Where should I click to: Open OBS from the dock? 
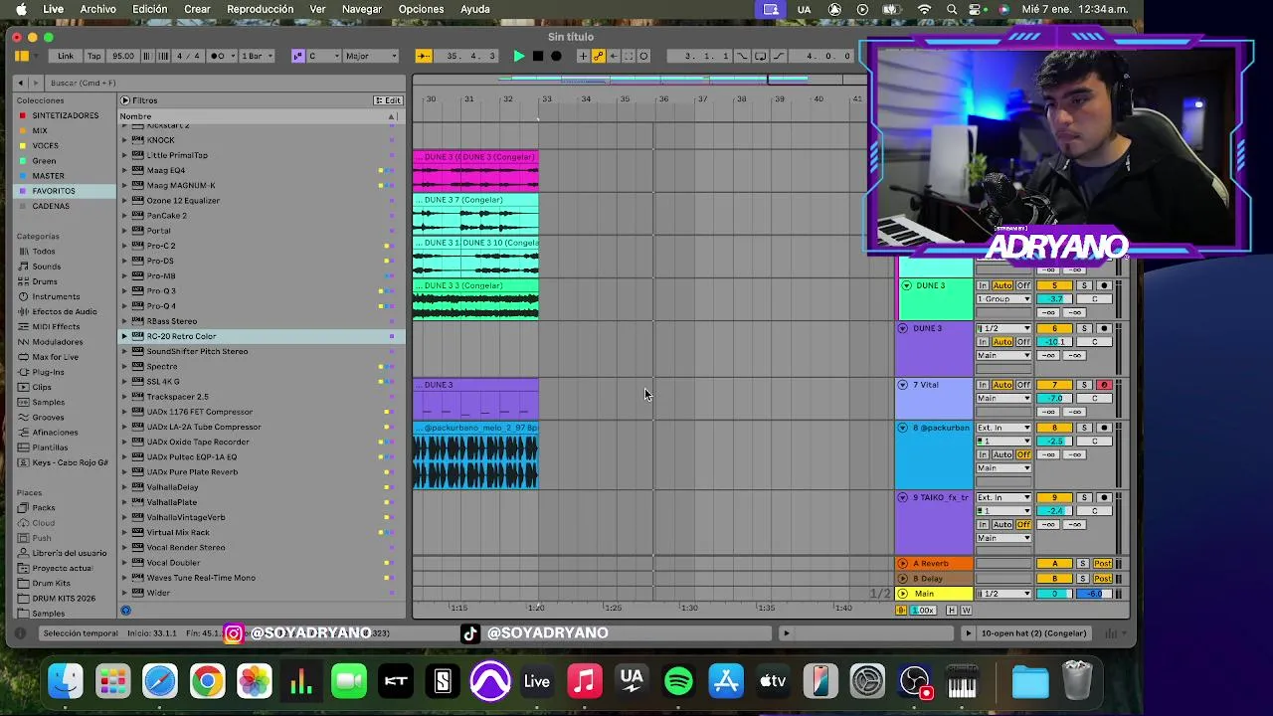click(x=914, y=681)
